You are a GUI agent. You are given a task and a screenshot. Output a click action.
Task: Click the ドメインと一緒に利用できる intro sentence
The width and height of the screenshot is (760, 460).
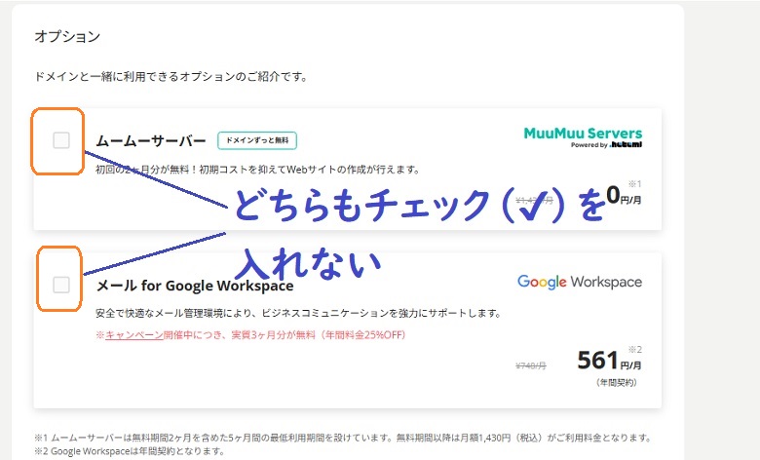coord(171,77)
